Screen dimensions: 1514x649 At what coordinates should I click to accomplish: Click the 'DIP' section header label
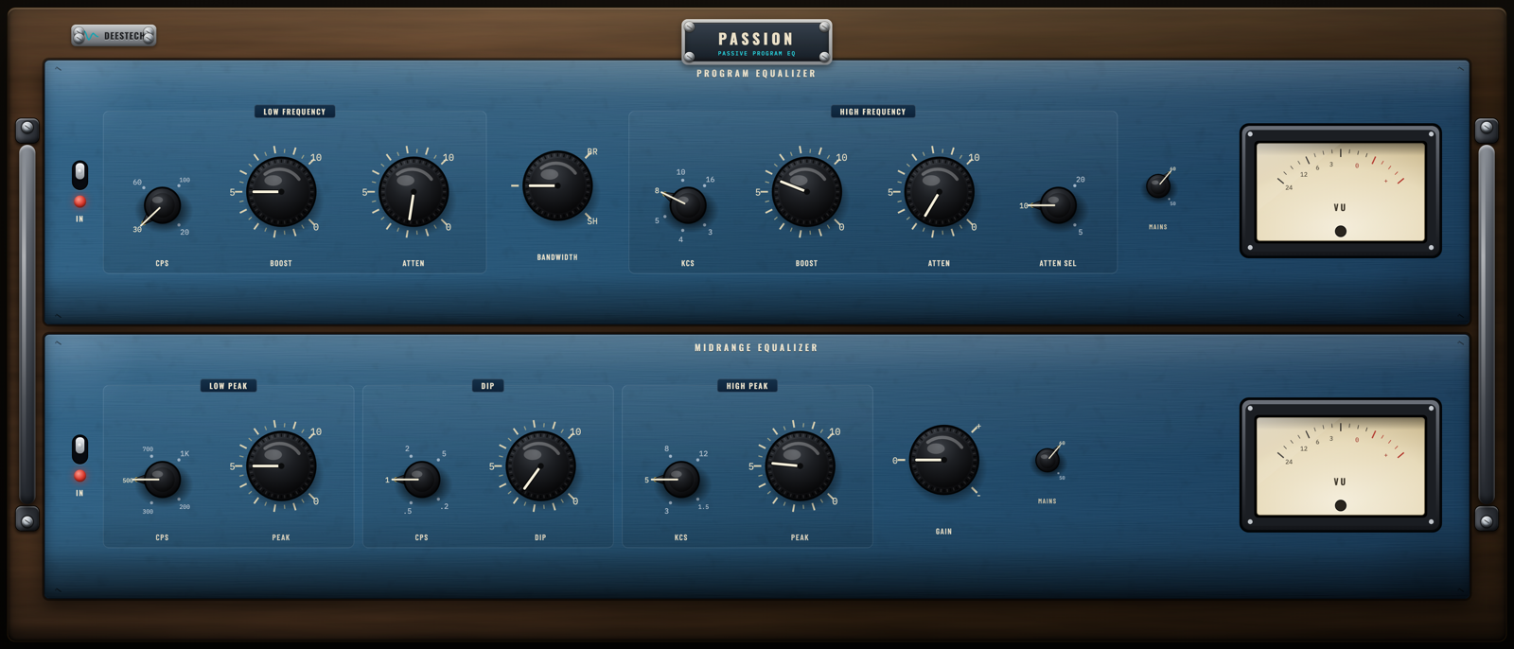point(487,386)
